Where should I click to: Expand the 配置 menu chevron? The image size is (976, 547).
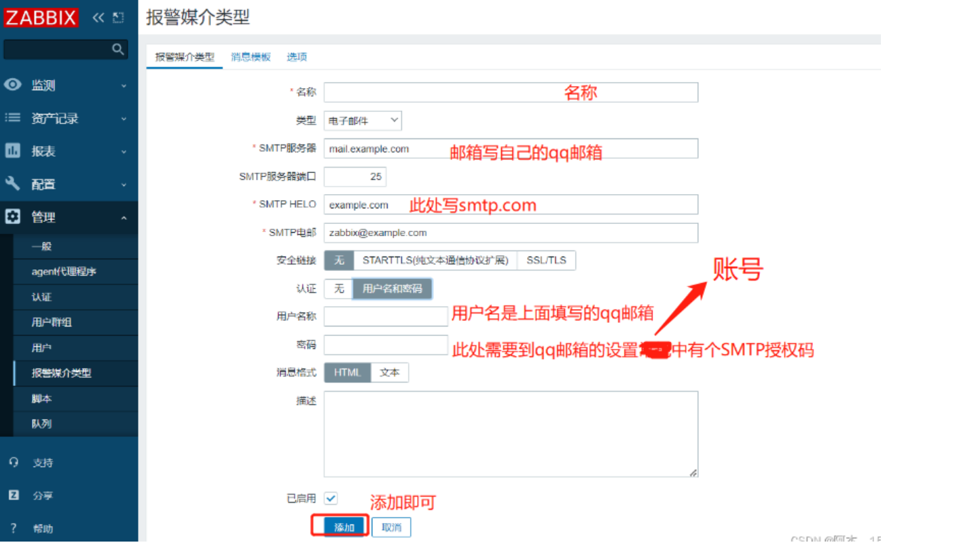pos(124,185)
